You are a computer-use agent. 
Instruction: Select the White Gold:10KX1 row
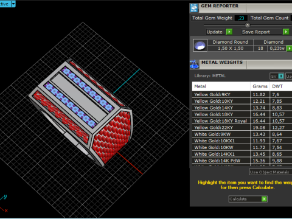242,141
